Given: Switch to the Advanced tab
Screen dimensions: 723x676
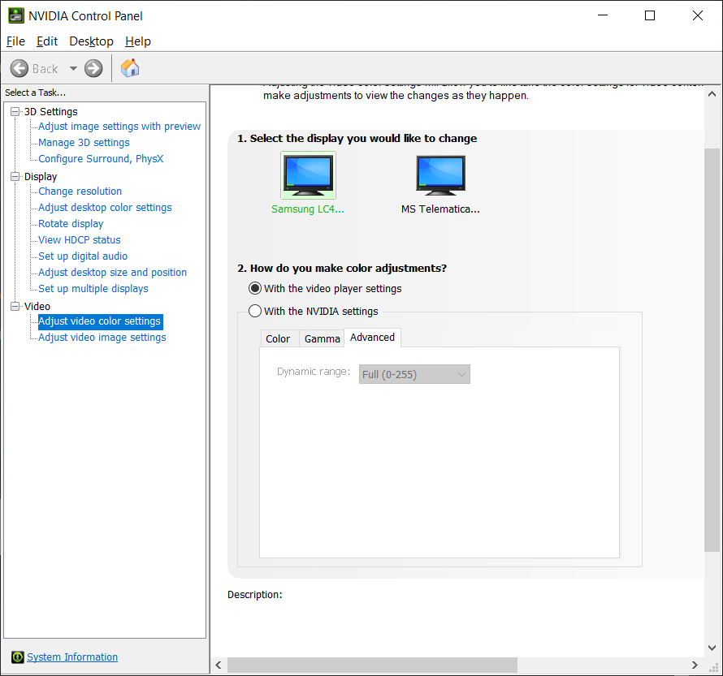Looking at the screenshot, I should click(373, 338).
